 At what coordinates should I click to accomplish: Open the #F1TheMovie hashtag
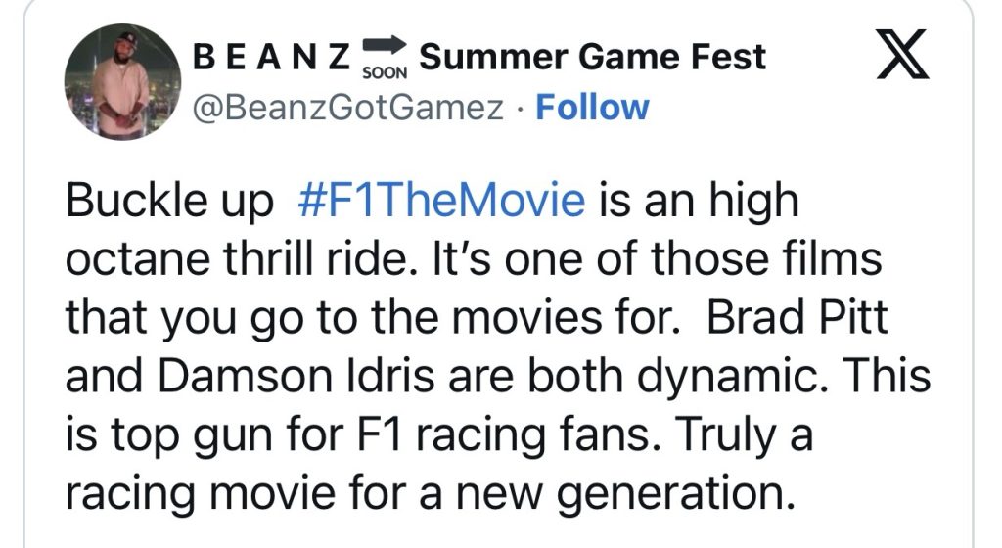(x=439, y=203)
